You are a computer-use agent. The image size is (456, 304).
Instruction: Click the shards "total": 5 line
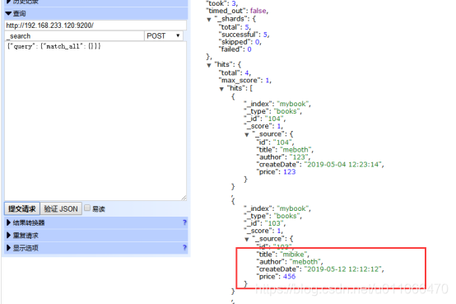click(235, 27)
